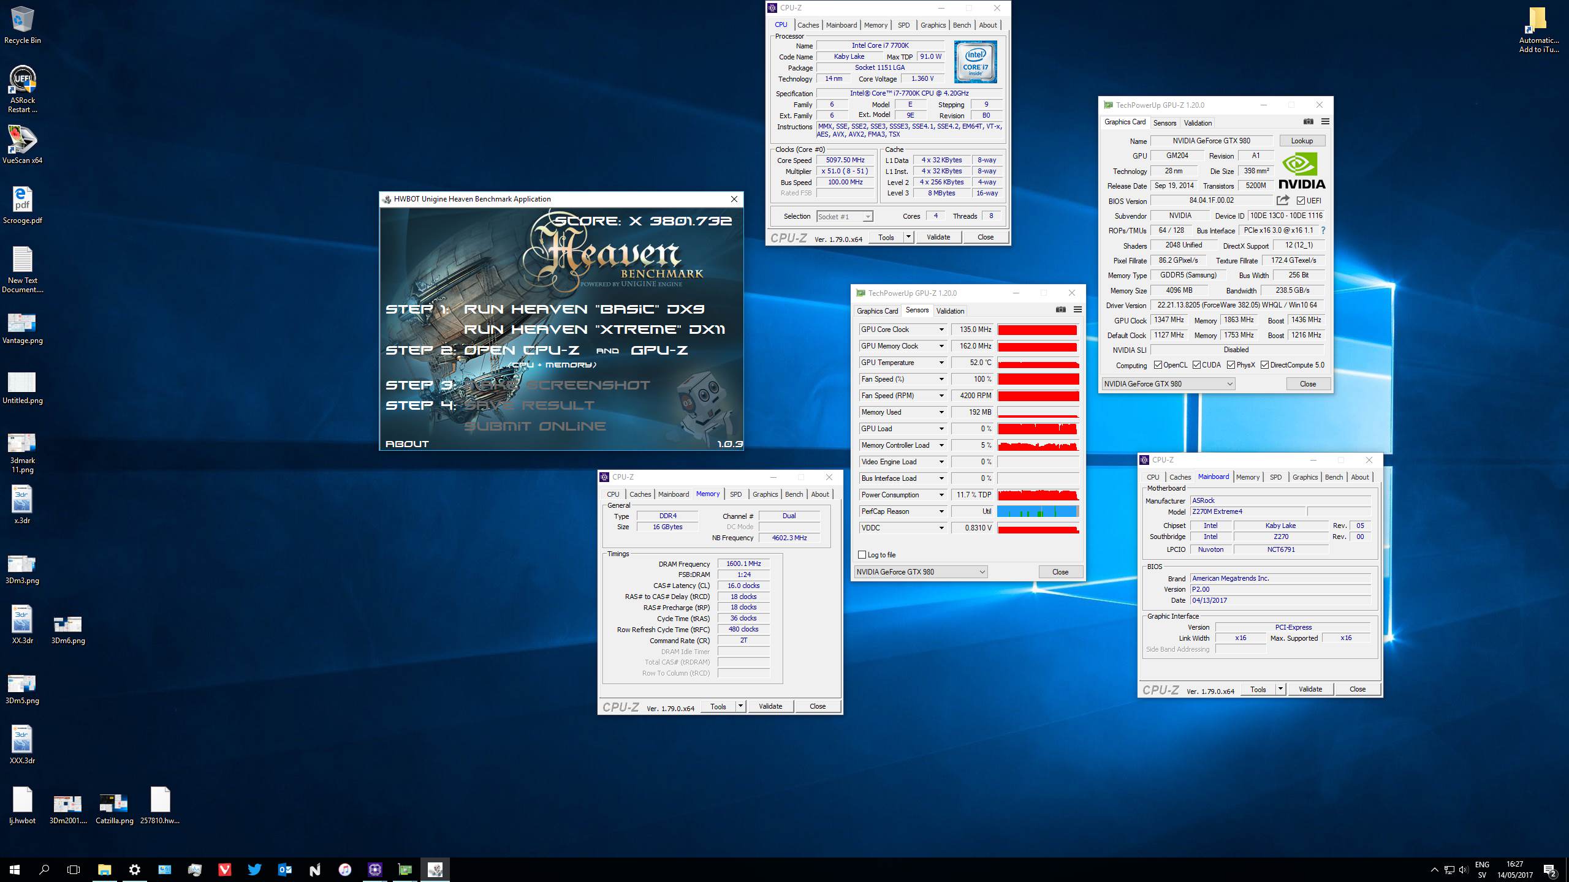Click Run Heaven Xtreme DX11 step
The width and height of the screenshot is (1569, 882).
595,329
